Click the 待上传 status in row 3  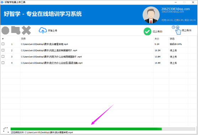point(173,57)
